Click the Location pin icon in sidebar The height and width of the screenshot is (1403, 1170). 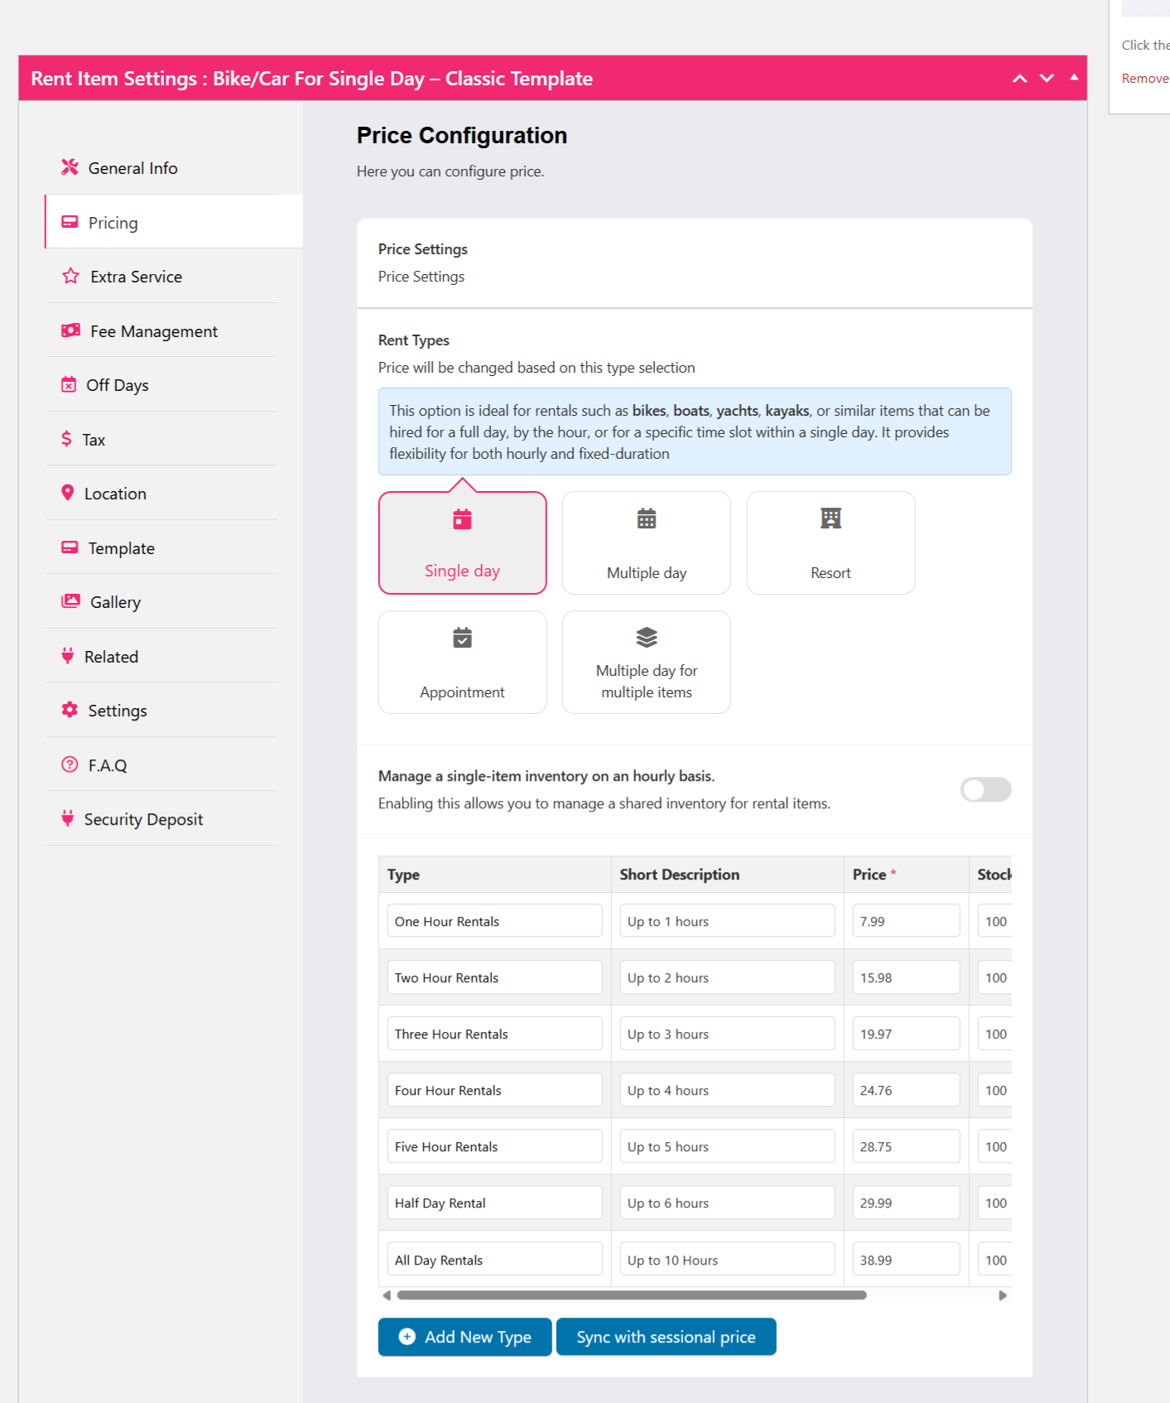tap(68, 493)
